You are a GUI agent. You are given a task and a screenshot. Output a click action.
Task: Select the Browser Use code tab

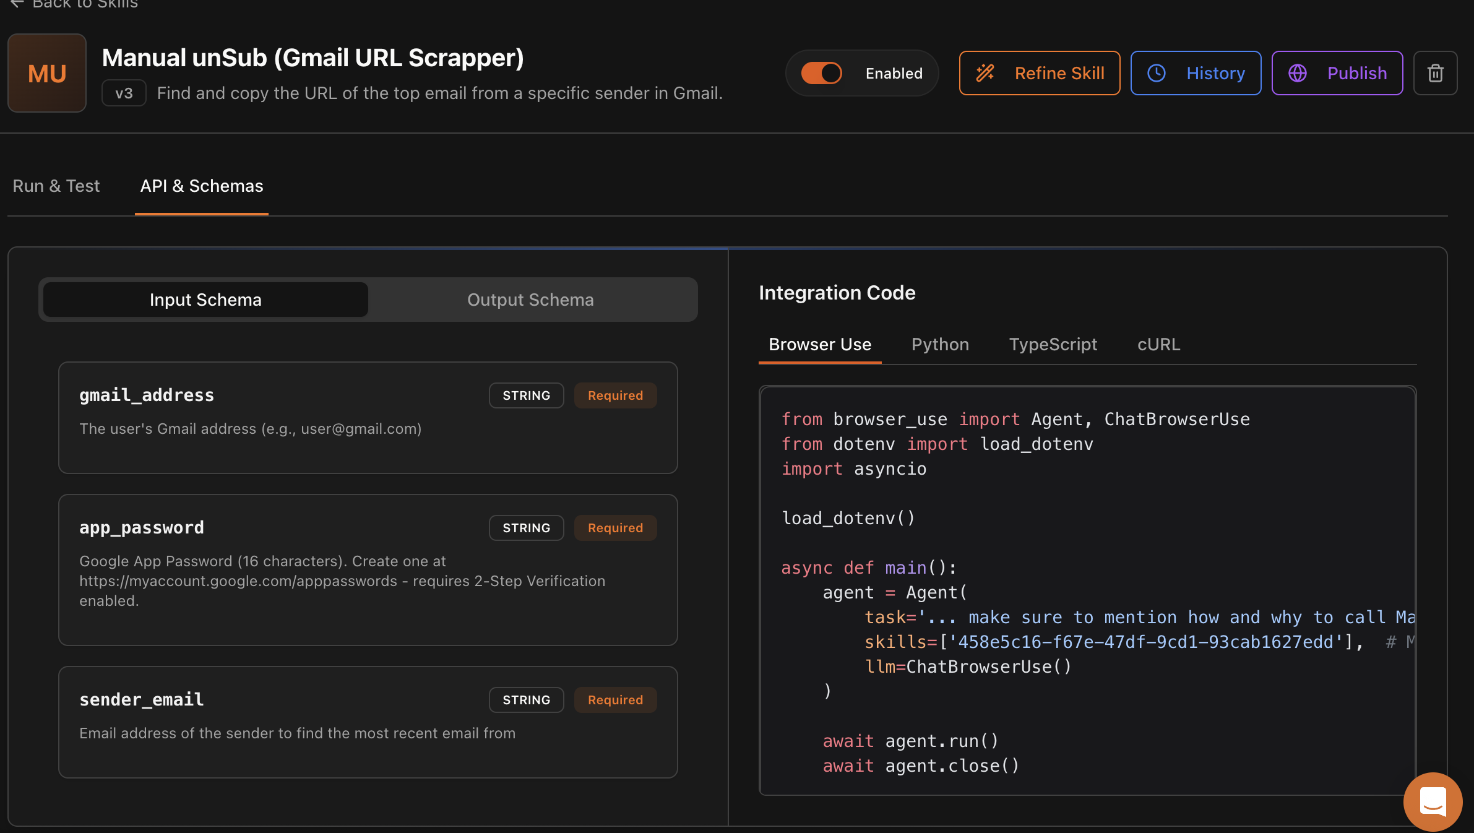820,344
